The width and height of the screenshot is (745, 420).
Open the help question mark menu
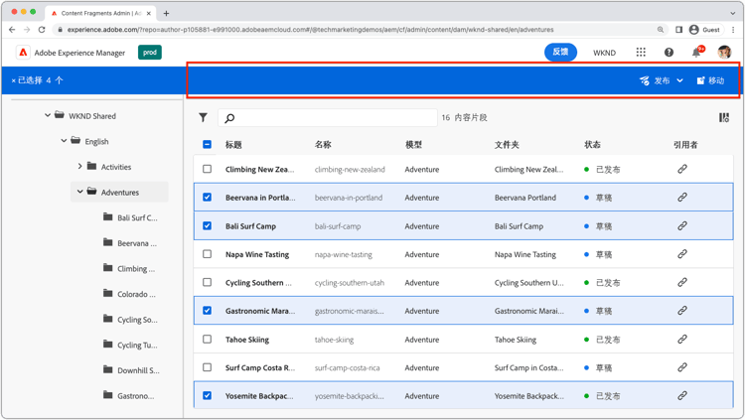point(669,53)
